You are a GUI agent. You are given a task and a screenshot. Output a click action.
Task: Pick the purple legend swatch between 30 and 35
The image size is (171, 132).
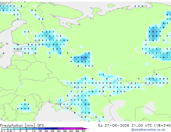[x=61, y=128]
